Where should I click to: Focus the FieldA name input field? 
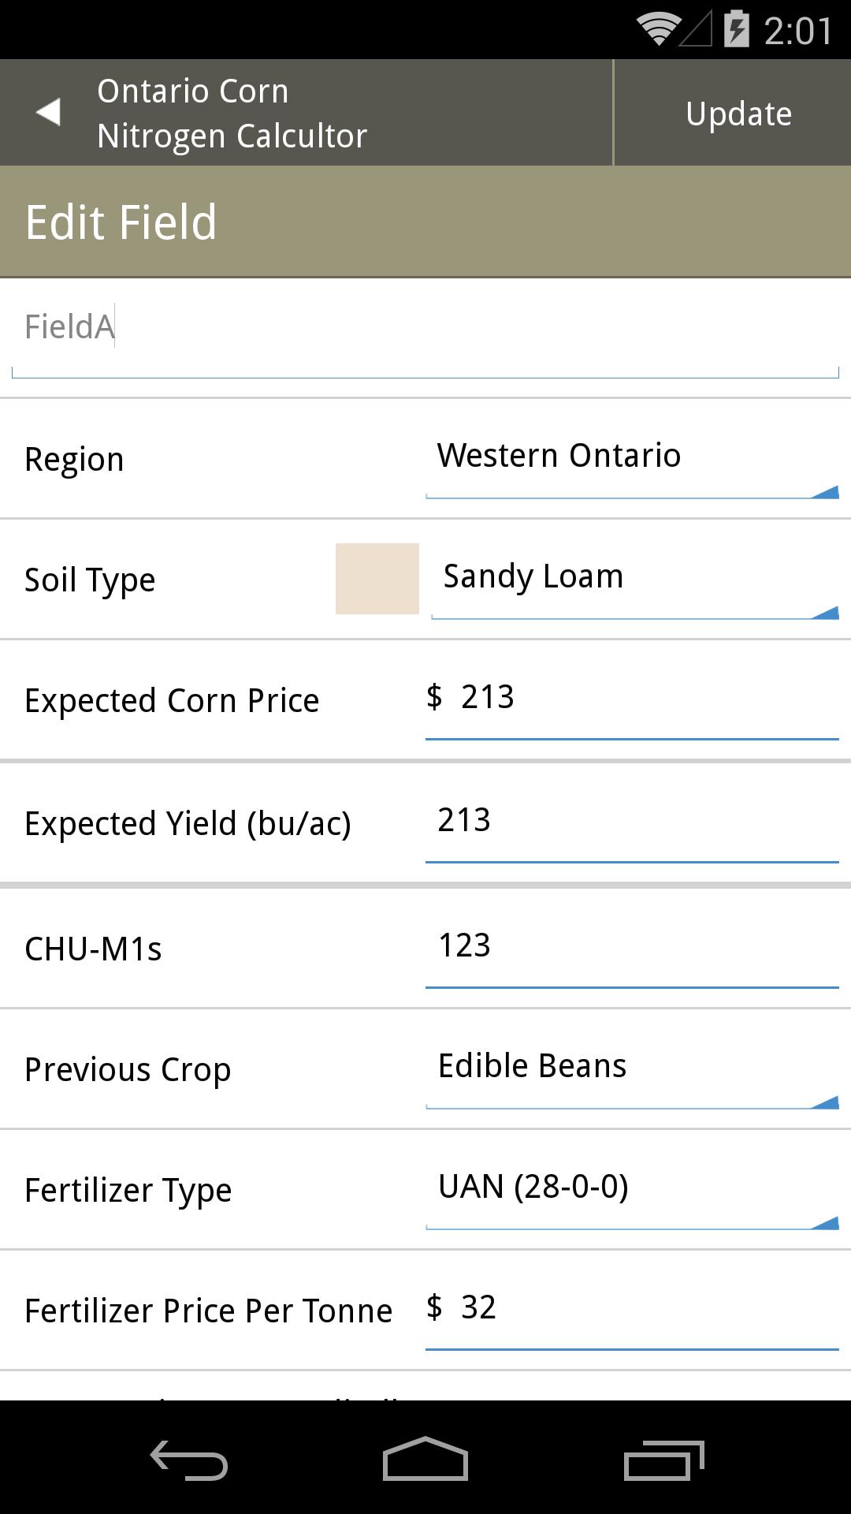pyautogui.click(x=425, y=332)
